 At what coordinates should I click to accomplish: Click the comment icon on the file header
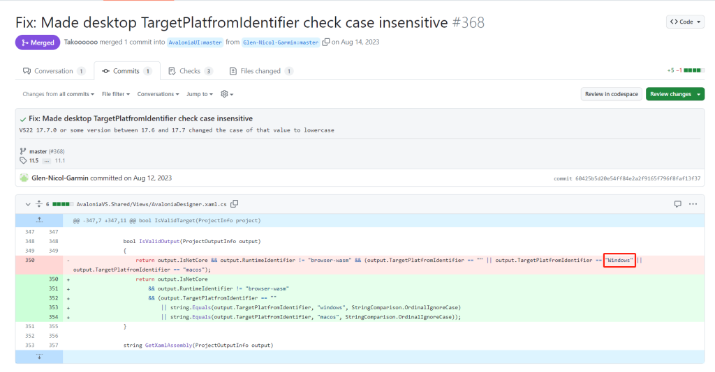[677, 204]
